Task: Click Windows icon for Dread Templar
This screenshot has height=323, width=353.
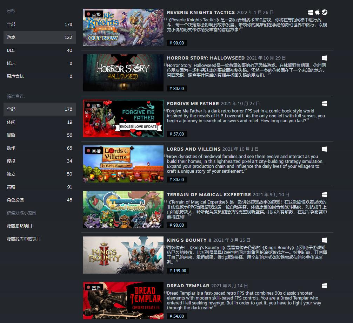Action: [x=325, y=286]
